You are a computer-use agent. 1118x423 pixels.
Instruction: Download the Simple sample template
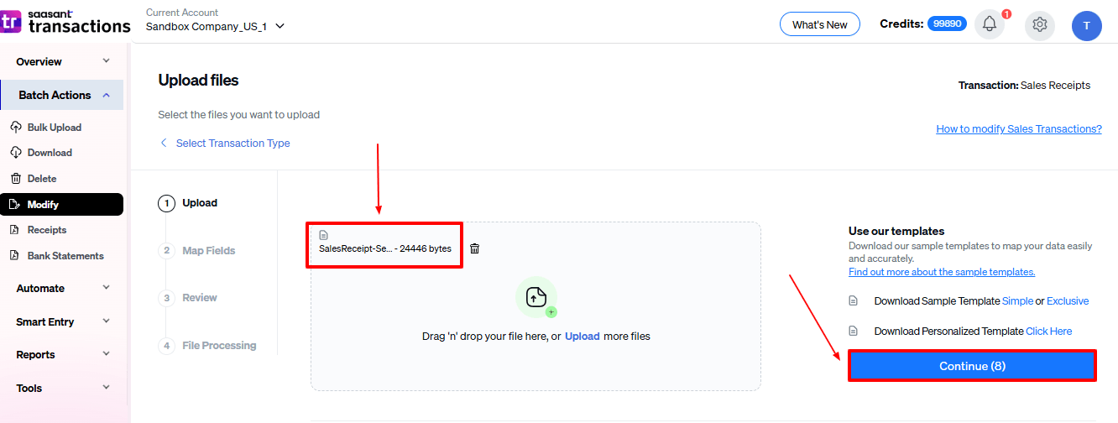[1017, 300]
